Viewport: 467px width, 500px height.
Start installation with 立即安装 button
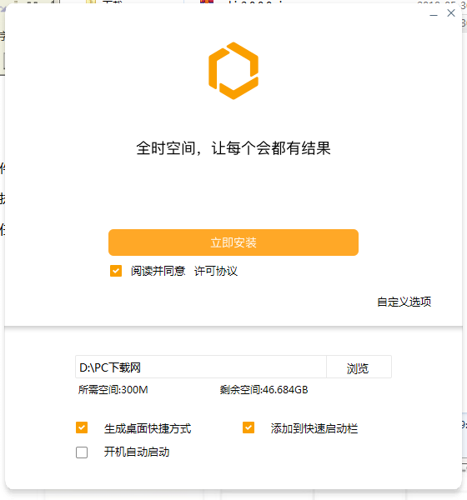click(x=233, y=242)
